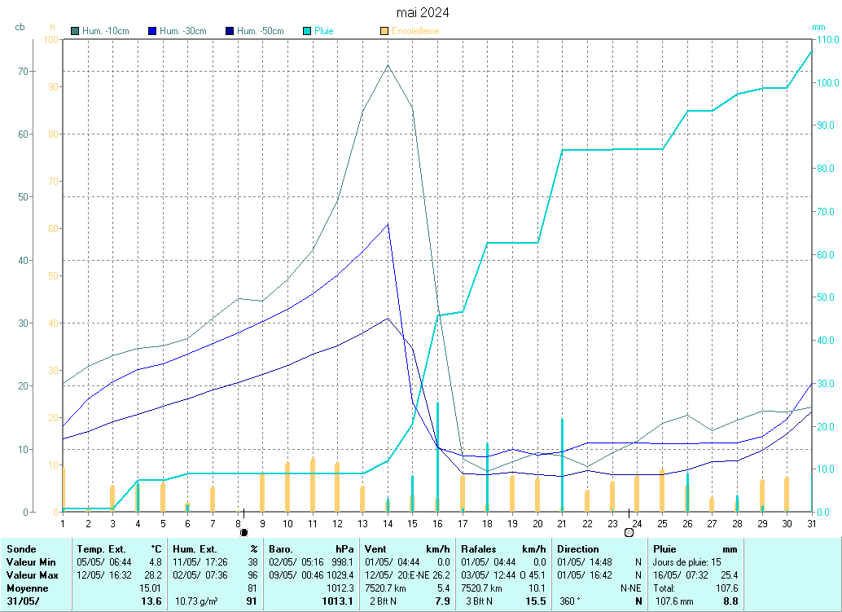Click the 'cb' axis unit label
Screen dimensions: 842x612
pos(20,27)
